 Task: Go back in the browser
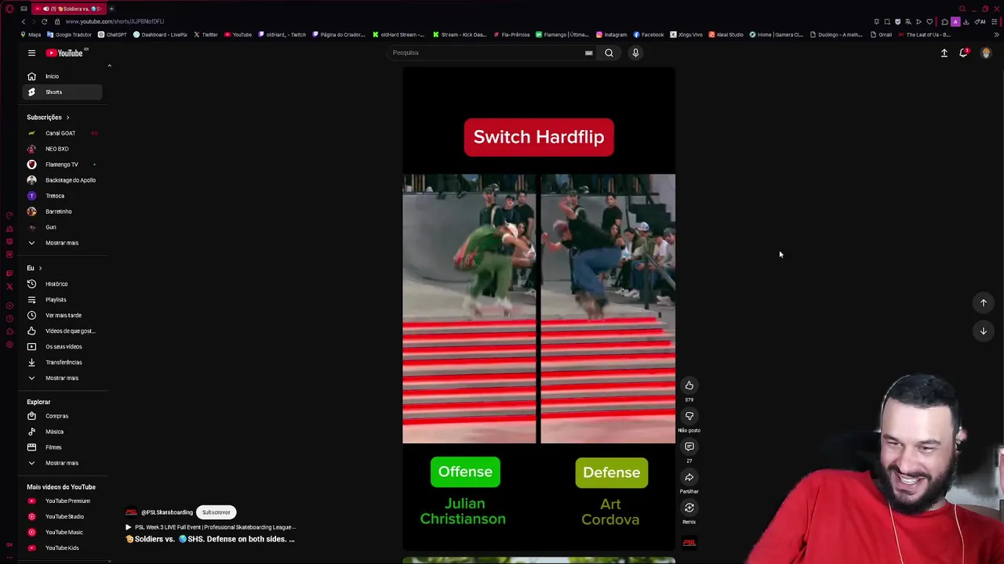(23, 21)
